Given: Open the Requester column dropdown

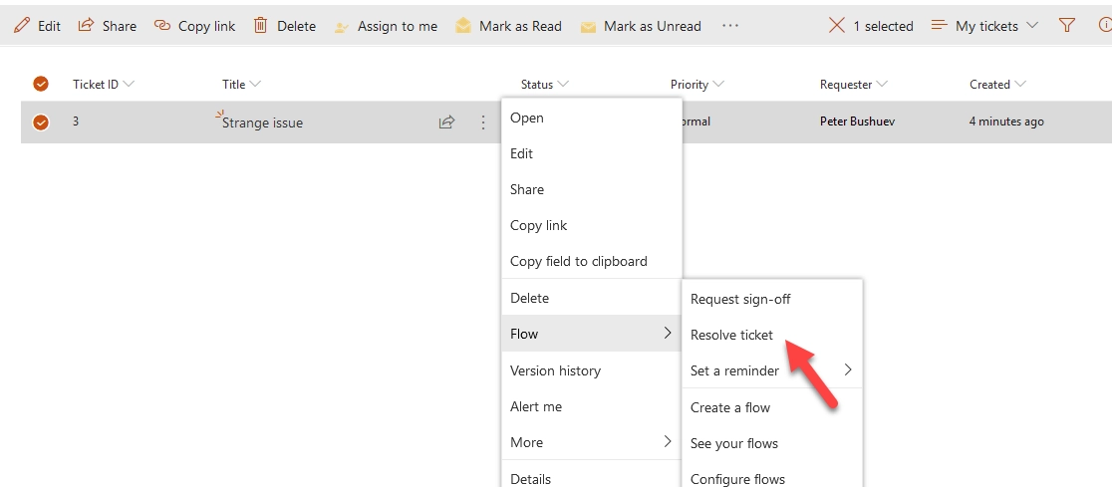Looking at the screenshot, I should tap(882, 84).
